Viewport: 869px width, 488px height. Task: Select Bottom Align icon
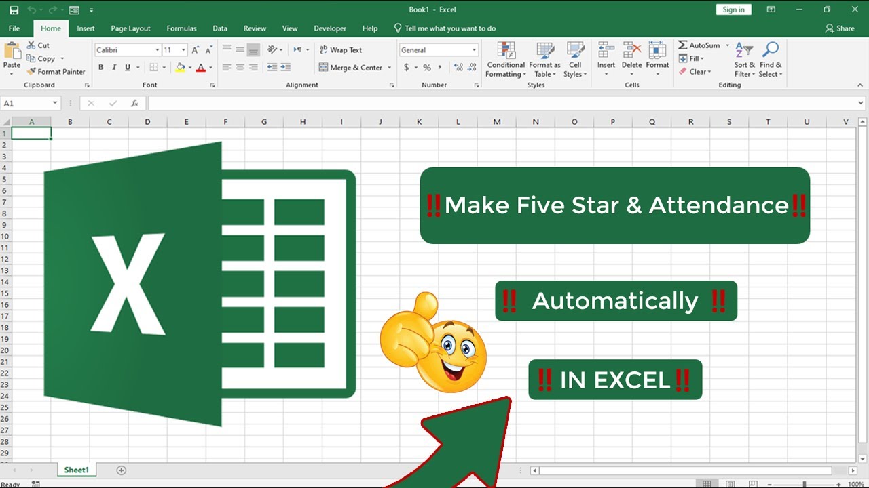click(253, 49)
